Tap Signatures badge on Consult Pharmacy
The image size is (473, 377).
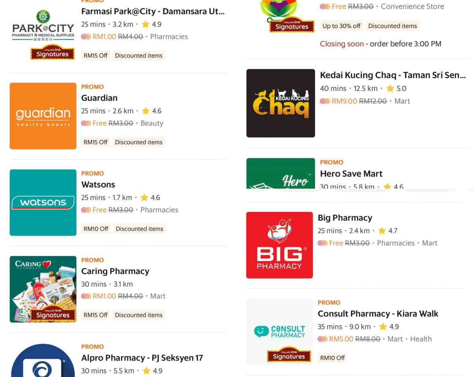289,355
